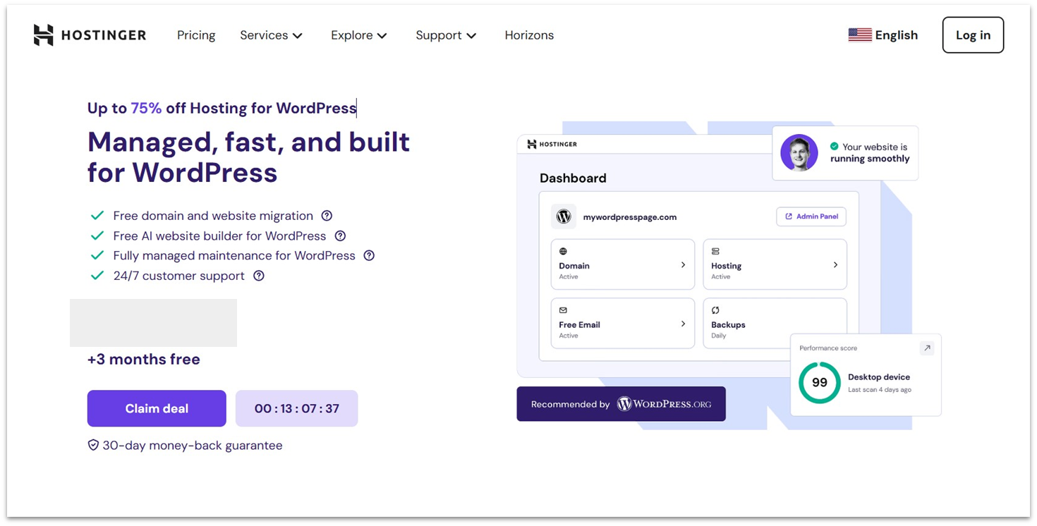Click the refresh icon on Backups card
Viewport: 1037px width, 526px height.
click(x=715, y=310)
